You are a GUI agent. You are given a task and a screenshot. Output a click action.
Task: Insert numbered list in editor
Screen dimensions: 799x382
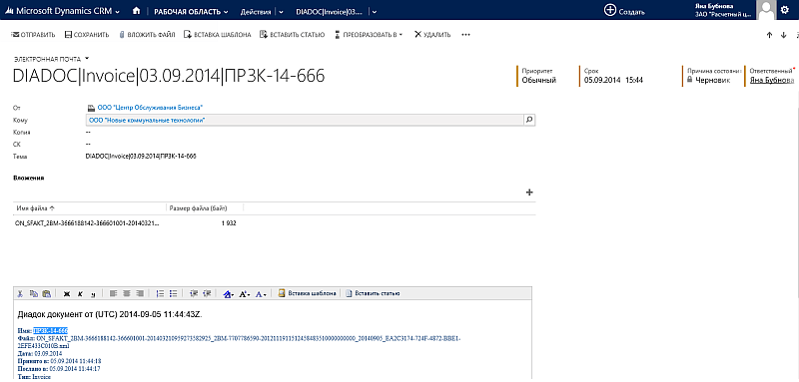point(160,293)
